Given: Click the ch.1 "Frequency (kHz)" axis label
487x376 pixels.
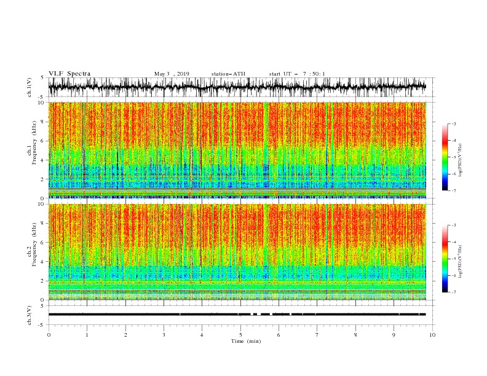Looking at the screenshot, I should pyautogui.click(x=34, y=143).
